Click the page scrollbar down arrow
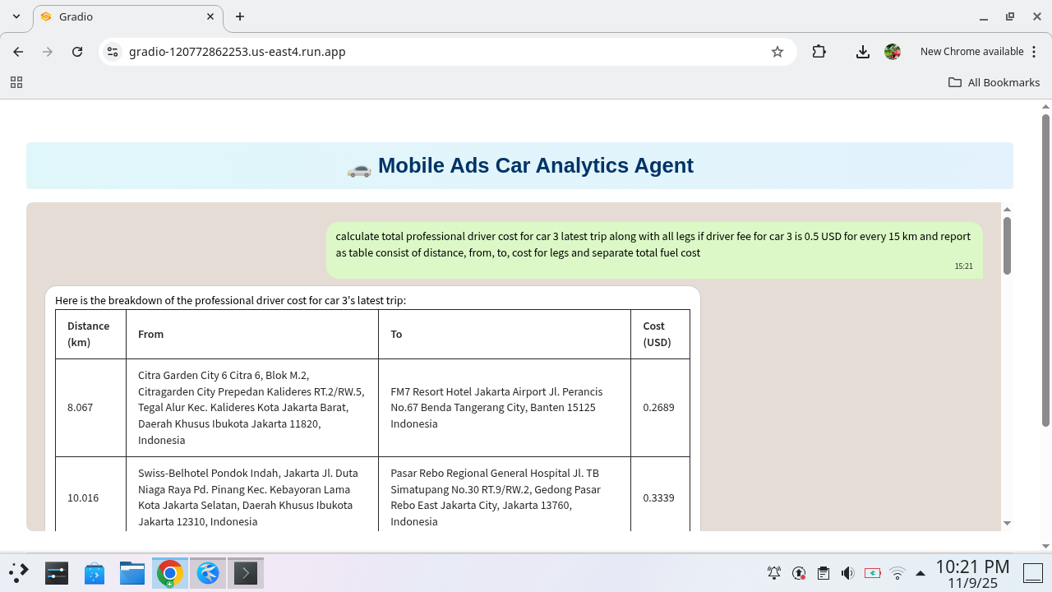Screen dimensions: 1052x592 (1046, 546)
